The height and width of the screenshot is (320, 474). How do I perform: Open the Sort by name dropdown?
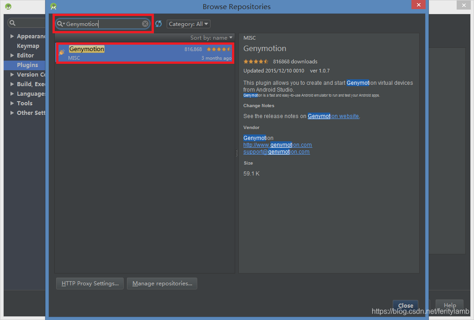coord(211,37)
